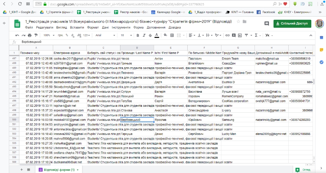326x173 pixels.
Task: Toggle bold formatting
Action: 138,35
